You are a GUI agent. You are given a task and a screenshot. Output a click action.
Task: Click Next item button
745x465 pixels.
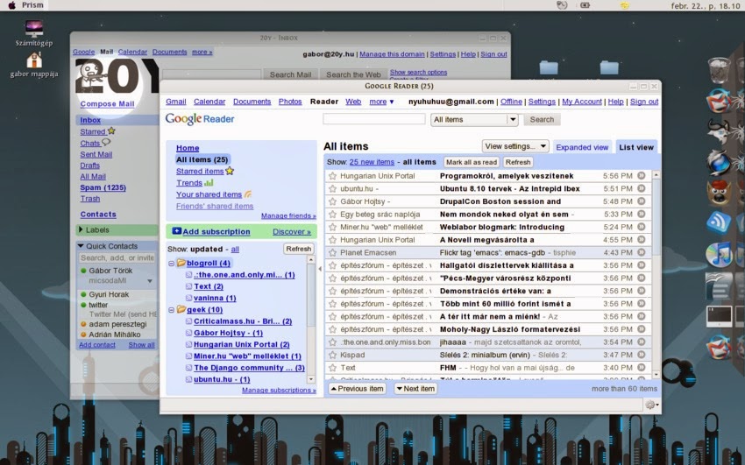pos(415,389)
